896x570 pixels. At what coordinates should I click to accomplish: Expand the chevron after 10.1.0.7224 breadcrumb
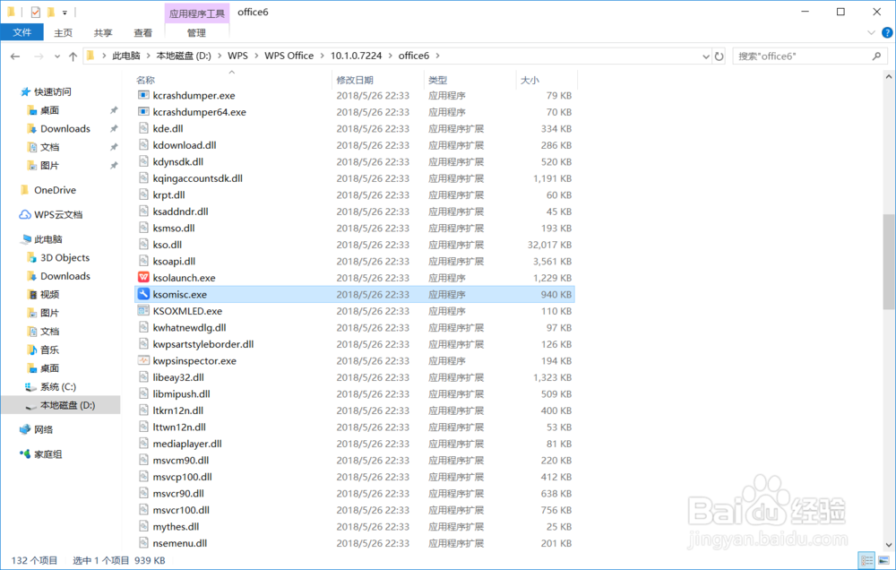coord(391,56)
